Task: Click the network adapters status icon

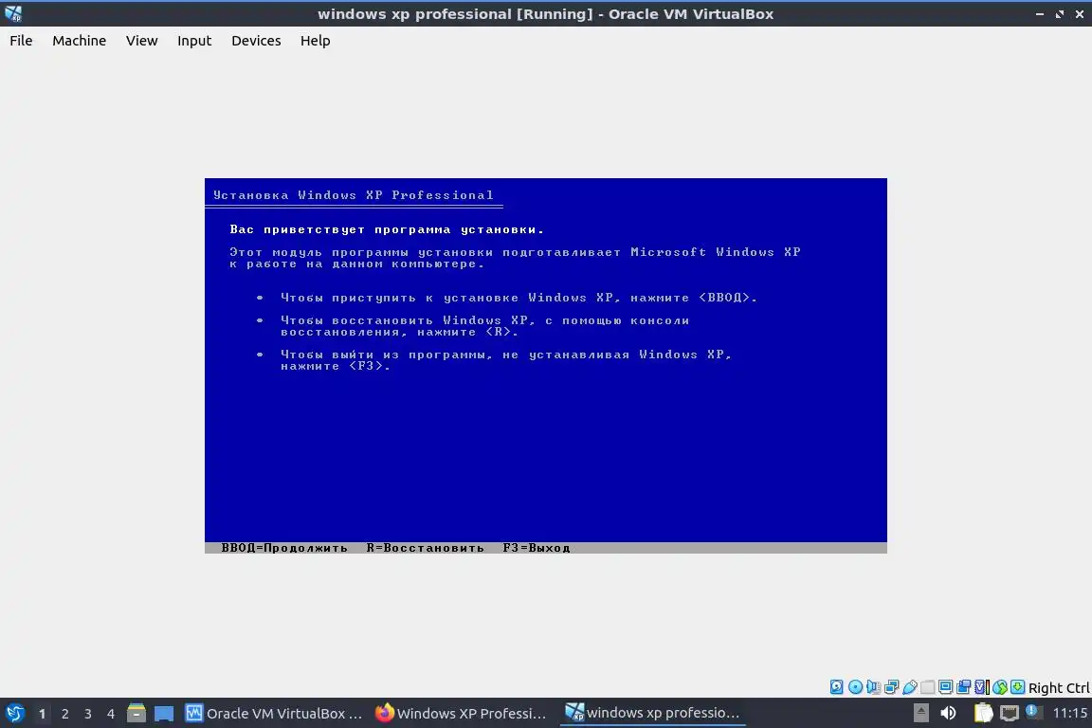Action: pos(891,687)
